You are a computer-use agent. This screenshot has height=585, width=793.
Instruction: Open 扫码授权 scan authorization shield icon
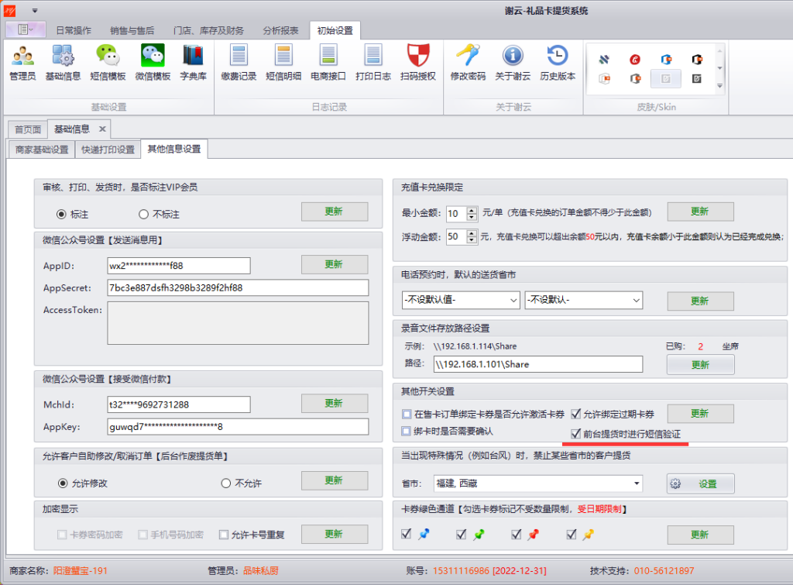tap(418, 63)
